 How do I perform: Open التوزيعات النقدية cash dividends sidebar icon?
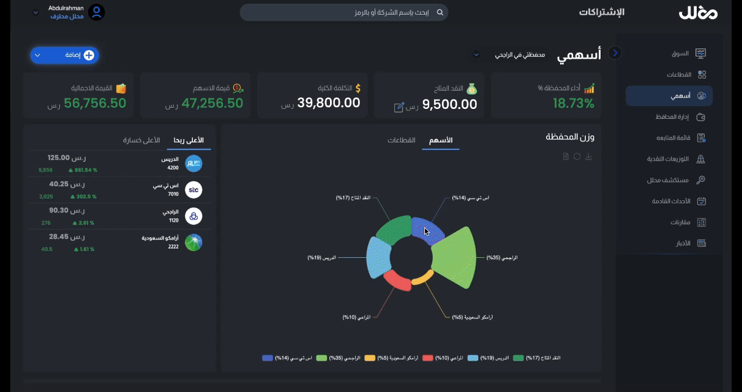(702, 159)
